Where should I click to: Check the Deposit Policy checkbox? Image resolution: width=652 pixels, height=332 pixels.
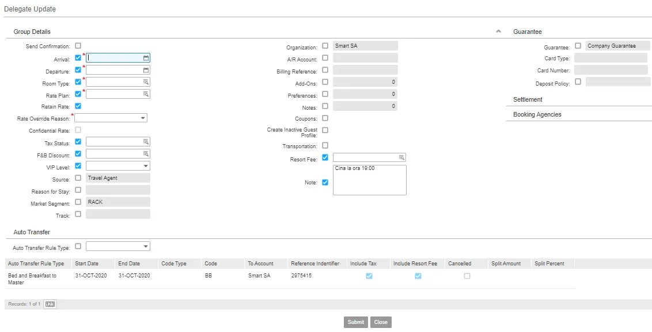[x=578, y=82]
